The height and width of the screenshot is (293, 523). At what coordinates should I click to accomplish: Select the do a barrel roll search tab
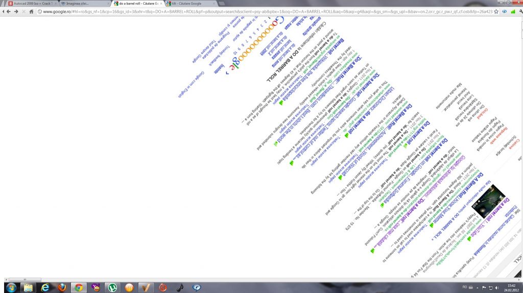pos(137,4)
